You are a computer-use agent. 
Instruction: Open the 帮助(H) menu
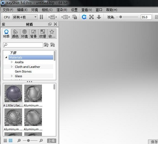112,10
